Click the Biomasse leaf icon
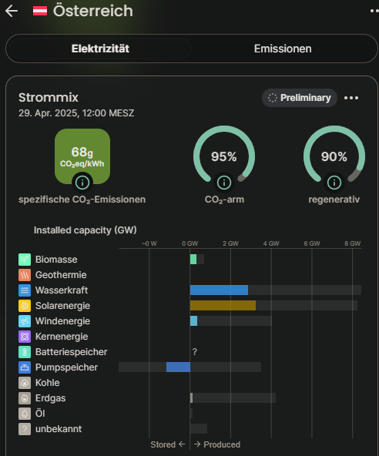The width and height of the screenshot is (379, 456). 25,260
